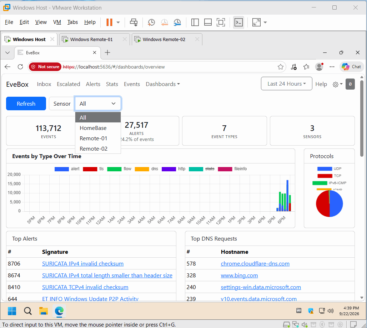Image resolution: width=367 pixels, height=328 pixels.
Task: Open the Edit menu
Action: (24, 22)
